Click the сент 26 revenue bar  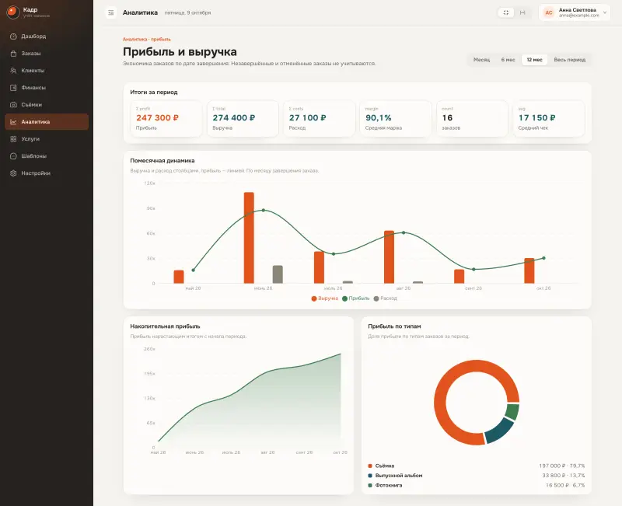tap(459, 277)
